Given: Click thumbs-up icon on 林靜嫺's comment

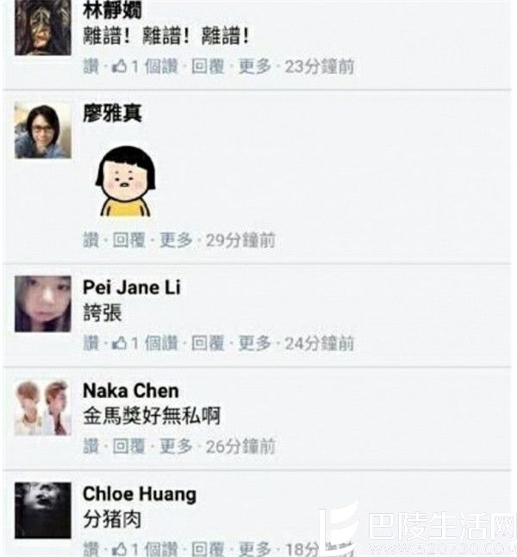Looking at the screenshot, I should [119, 66].
